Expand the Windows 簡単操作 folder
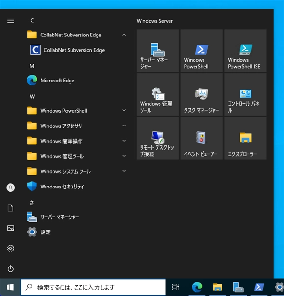The width and height of the screenshot is (284, 296). 124,141
